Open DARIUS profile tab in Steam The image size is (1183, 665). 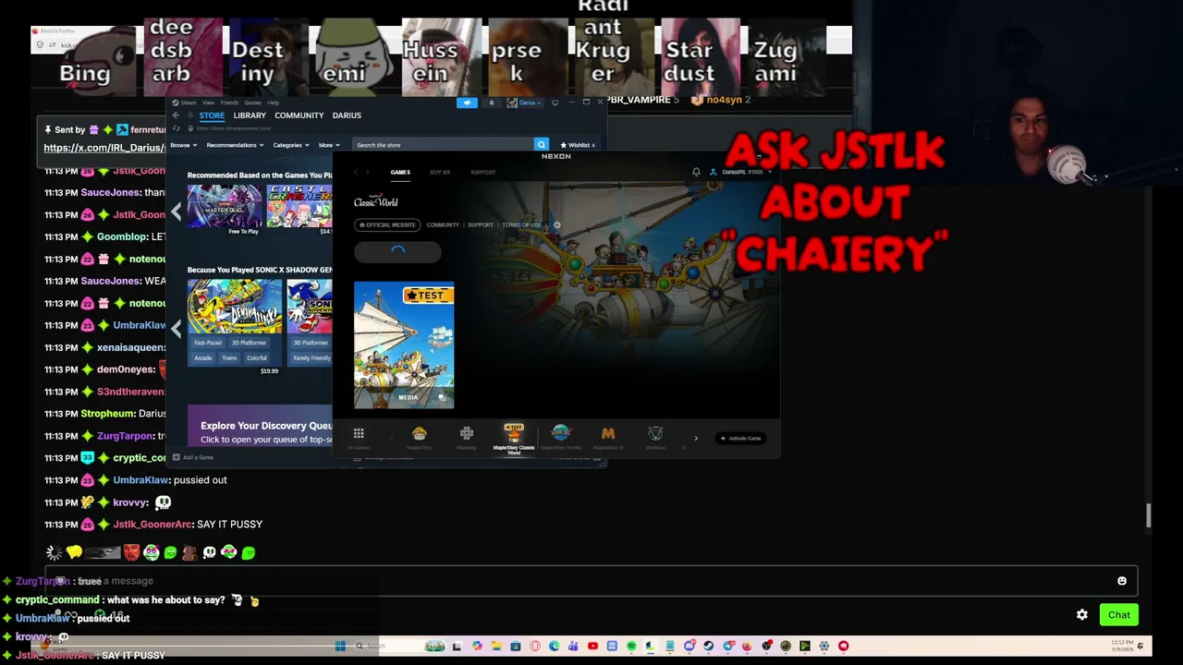347,115
